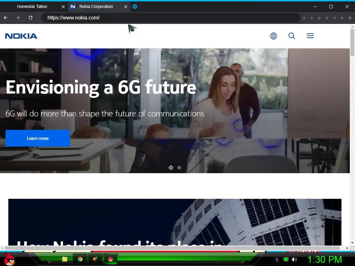Close the Homestar Talker tab
This screenshot has width=355, height=266.
click(63, 7)
